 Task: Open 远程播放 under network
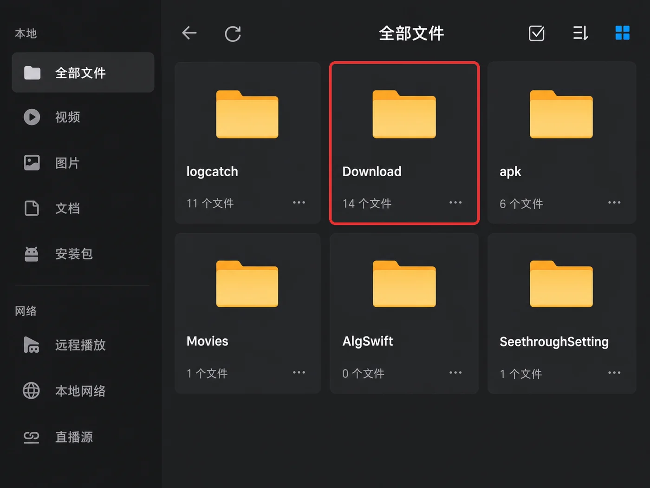(x=83, y=345)
